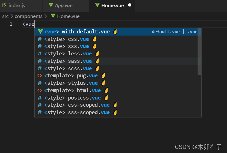Click angle-bracket icon beside pug.vue suggestion
227x153 pixels.
40,75
